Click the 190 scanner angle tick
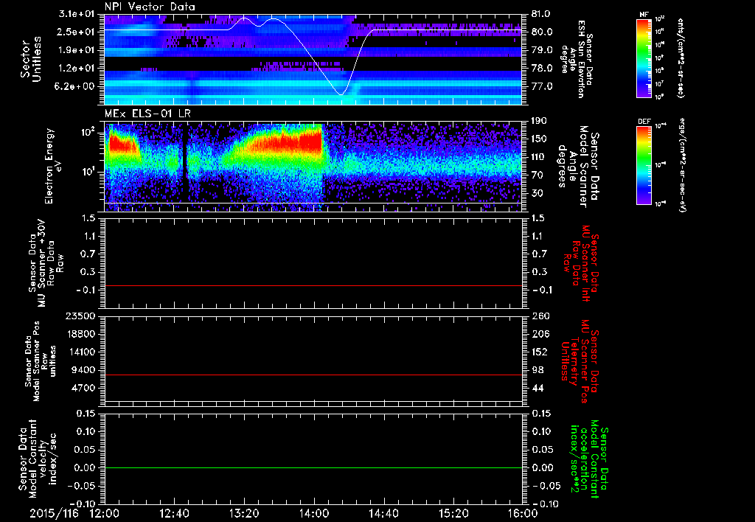 click(x=540, y=121)
